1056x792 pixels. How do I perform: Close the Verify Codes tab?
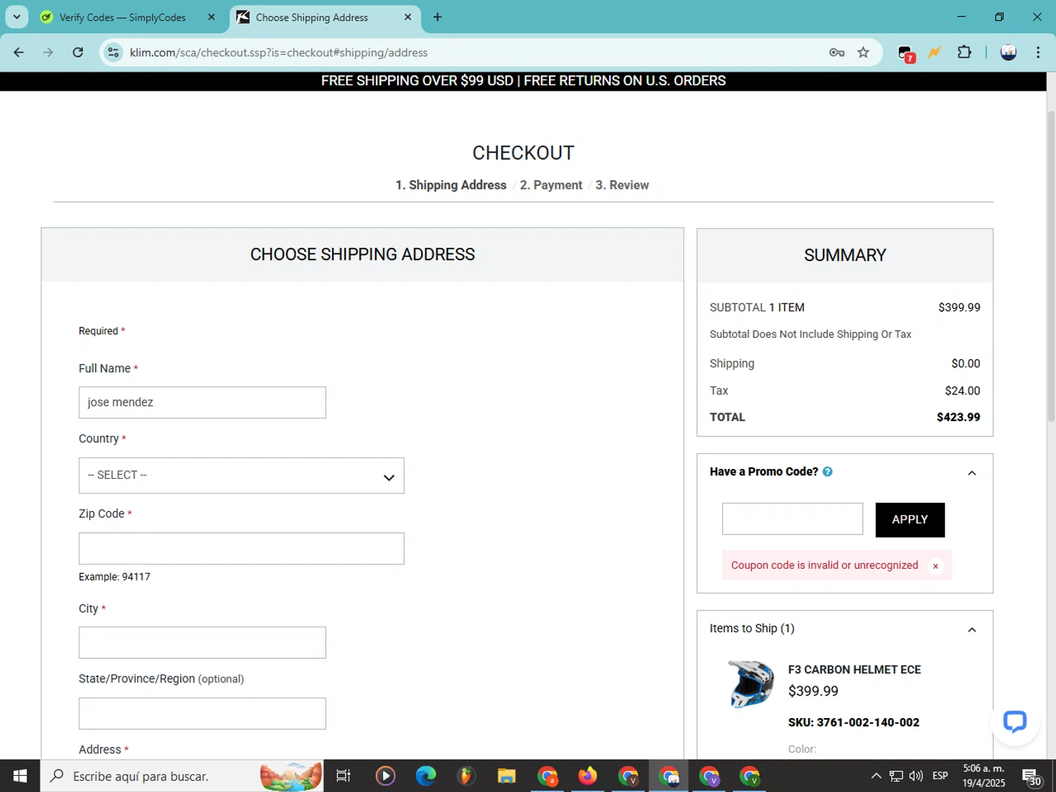211,17
